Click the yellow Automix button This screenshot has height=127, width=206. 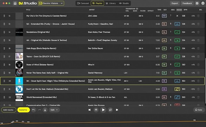point(23,110)
